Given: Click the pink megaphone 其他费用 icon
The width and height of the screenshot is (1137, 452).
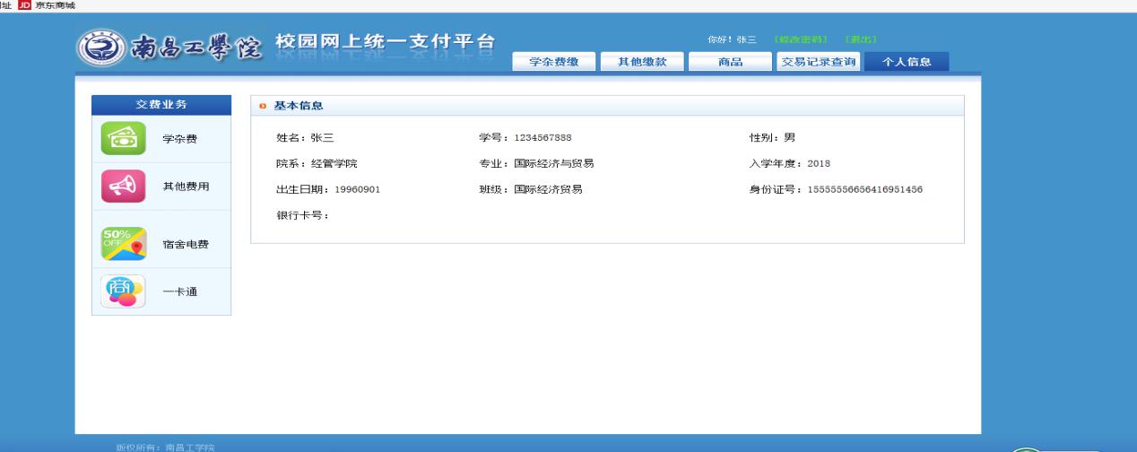Looking at the screenshot, I should coord(123,186).
